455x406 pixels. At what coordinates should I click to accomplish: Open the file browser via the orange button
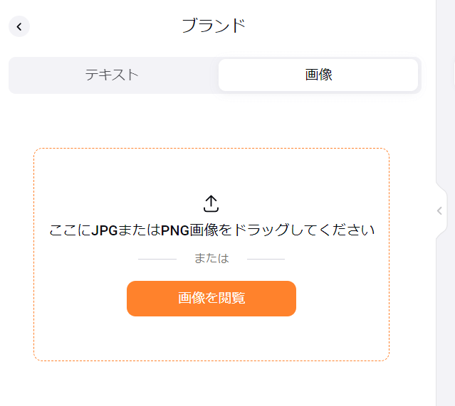pyautogui.click(x=211, y=299)
